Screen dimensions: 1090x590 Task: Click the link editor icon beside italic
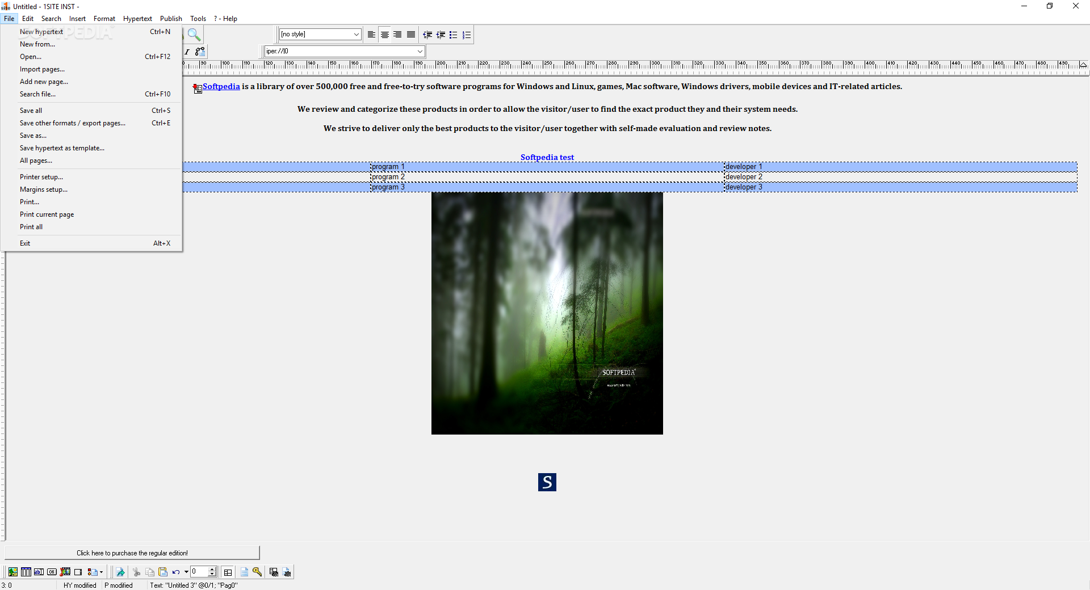point(200,52)
